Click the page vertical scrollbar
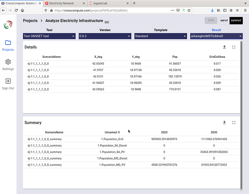Screen dimensions: 249x194 click(241, 115)
